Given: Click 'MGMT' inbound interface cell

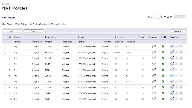Looking at the screenshot, I should click(x=118, y=53).
